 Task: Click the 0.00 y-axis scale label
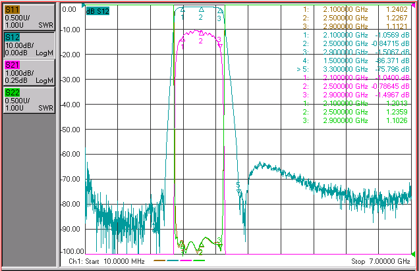[x=69, y=9]
